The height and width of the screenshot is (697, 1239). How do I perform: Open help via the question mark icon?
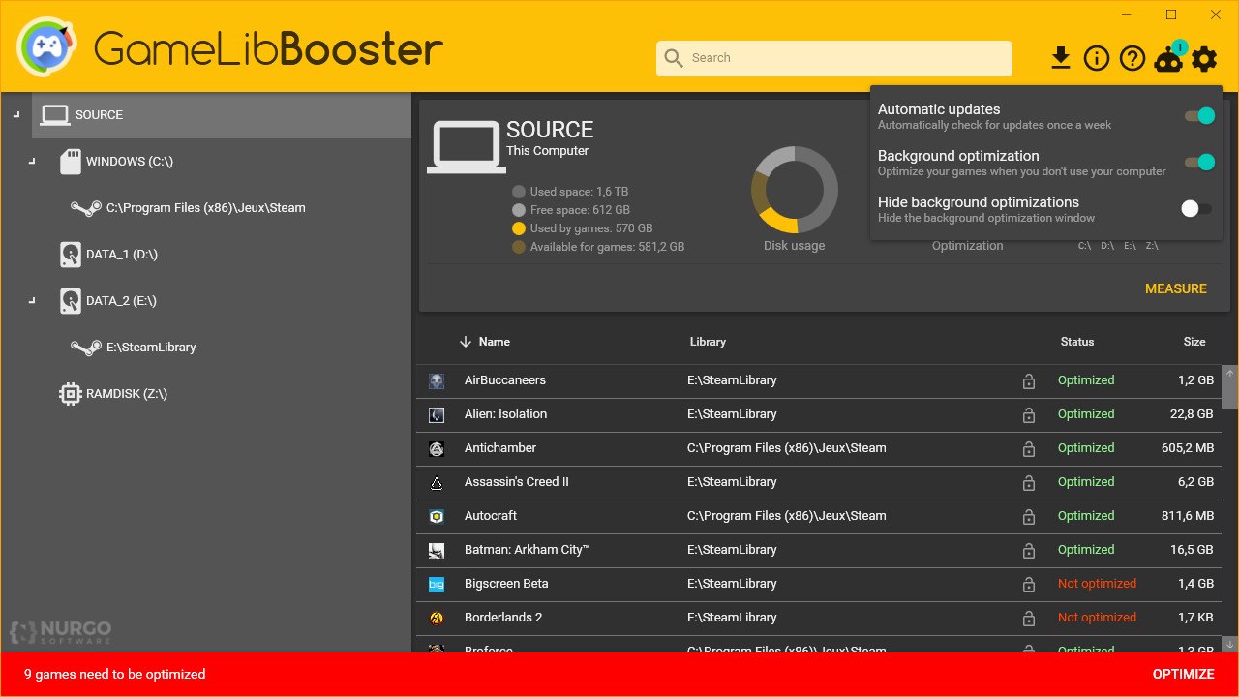(x=1132, y=58)
